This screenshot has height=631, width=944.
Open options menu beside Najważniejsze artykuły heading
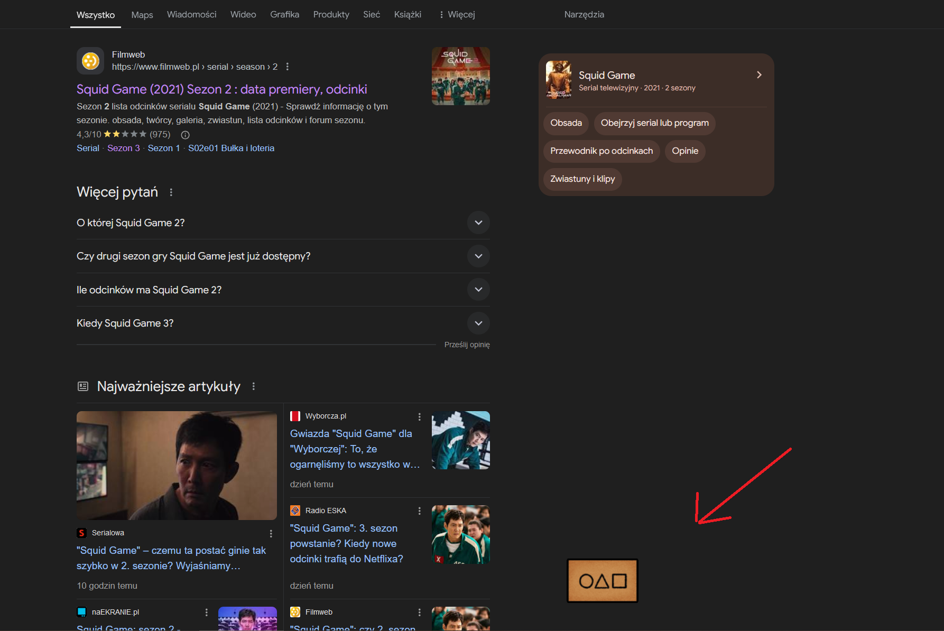254,386
